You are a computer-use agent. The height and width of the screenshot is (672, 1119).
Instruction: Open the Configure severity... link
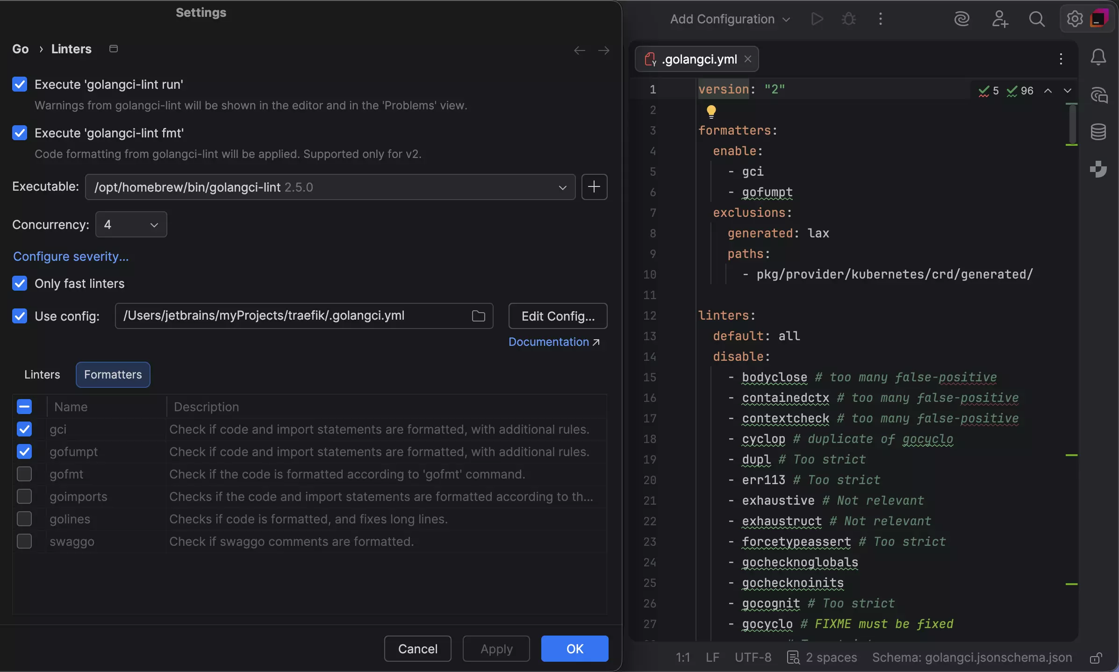(71, 257)
